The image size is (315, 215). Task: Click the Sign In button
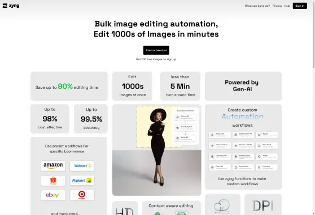point(300,6)
